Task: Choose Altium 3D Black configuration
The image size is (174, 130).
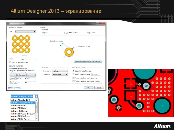Action: [23, 106]
